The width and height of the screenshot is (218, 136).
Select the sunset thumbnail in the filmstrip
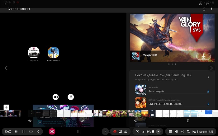(145, 114)
